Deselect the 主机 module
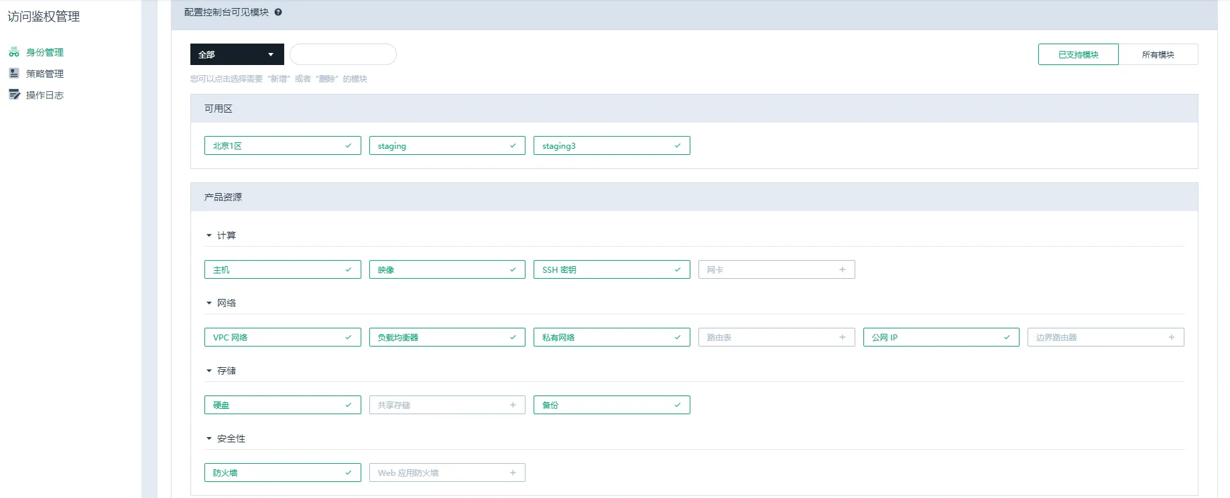This screenshot has width=1230, height=498. (x=282, y=269)
